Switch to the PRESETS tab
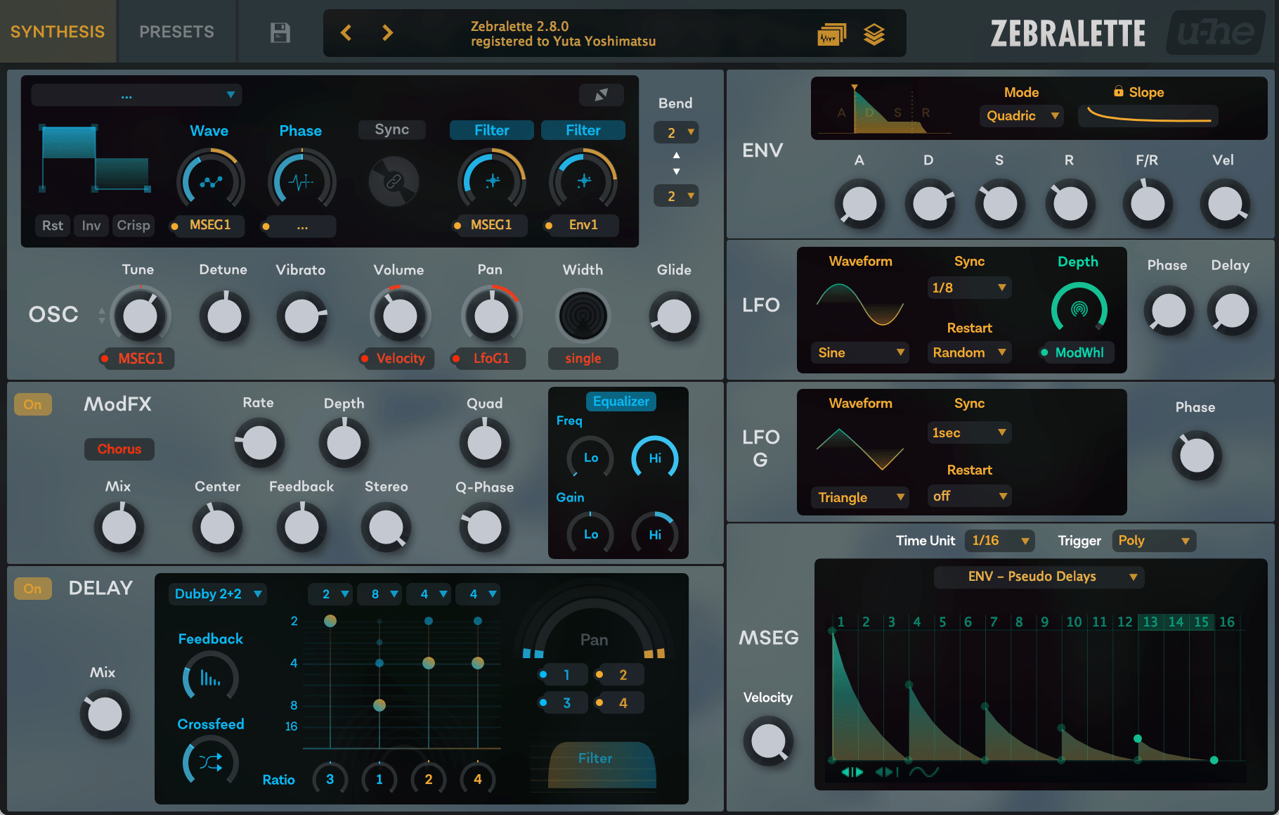1279x815 pixels. [176, 32]
